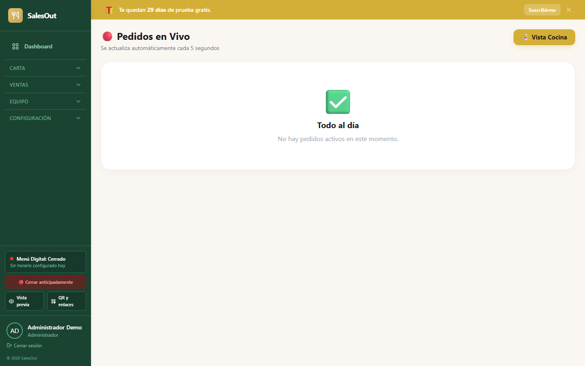Click the SalesOut fork and knife logo
This screenshot has width=585, height=366.
point(15,15)
